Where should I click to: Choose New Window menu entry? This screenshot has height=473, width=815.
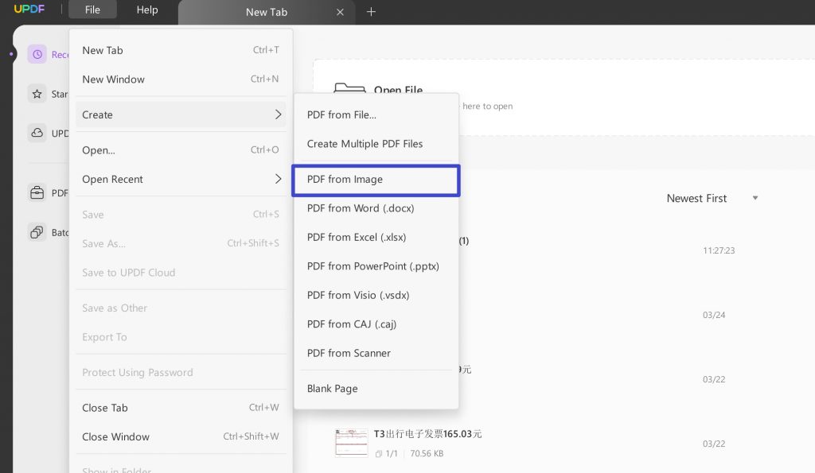(181, 79)
